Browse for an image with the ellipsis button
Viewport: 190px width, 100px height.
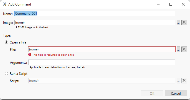coord(178,22)
